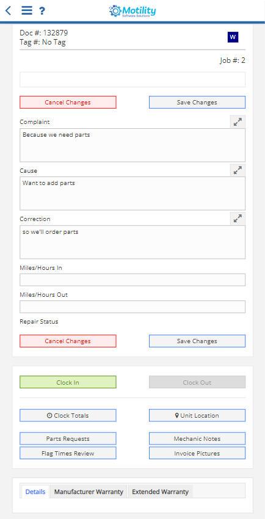Open Clock Totals with clock icon
The width and height of the screenshot is (265, 519).
[68, 415]
